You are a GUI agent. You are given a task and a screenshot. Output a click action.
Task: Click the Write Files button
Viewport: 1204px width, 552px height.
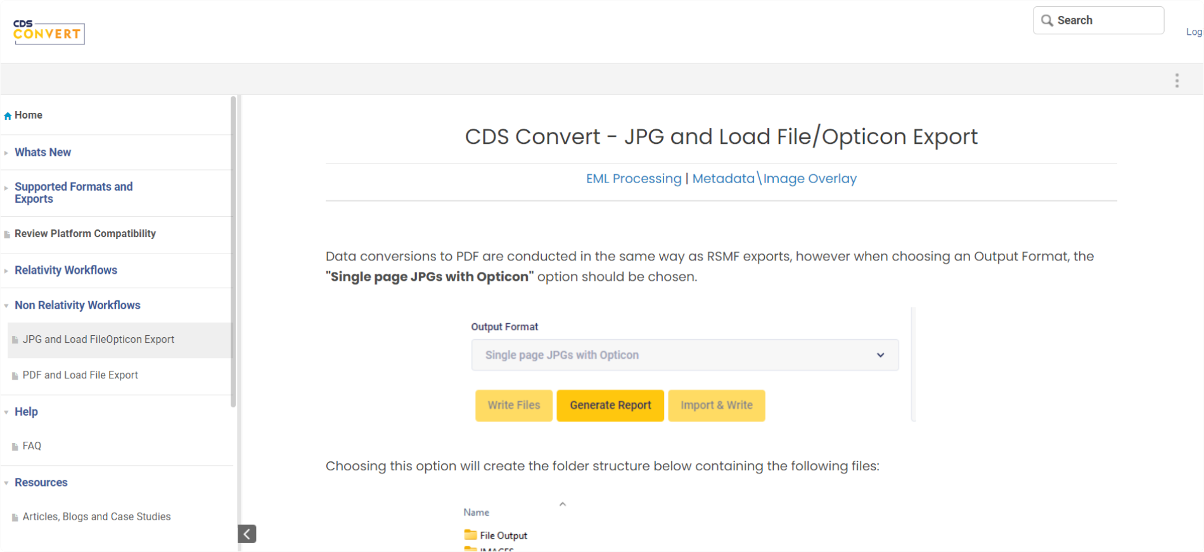[x=514, y=406]
